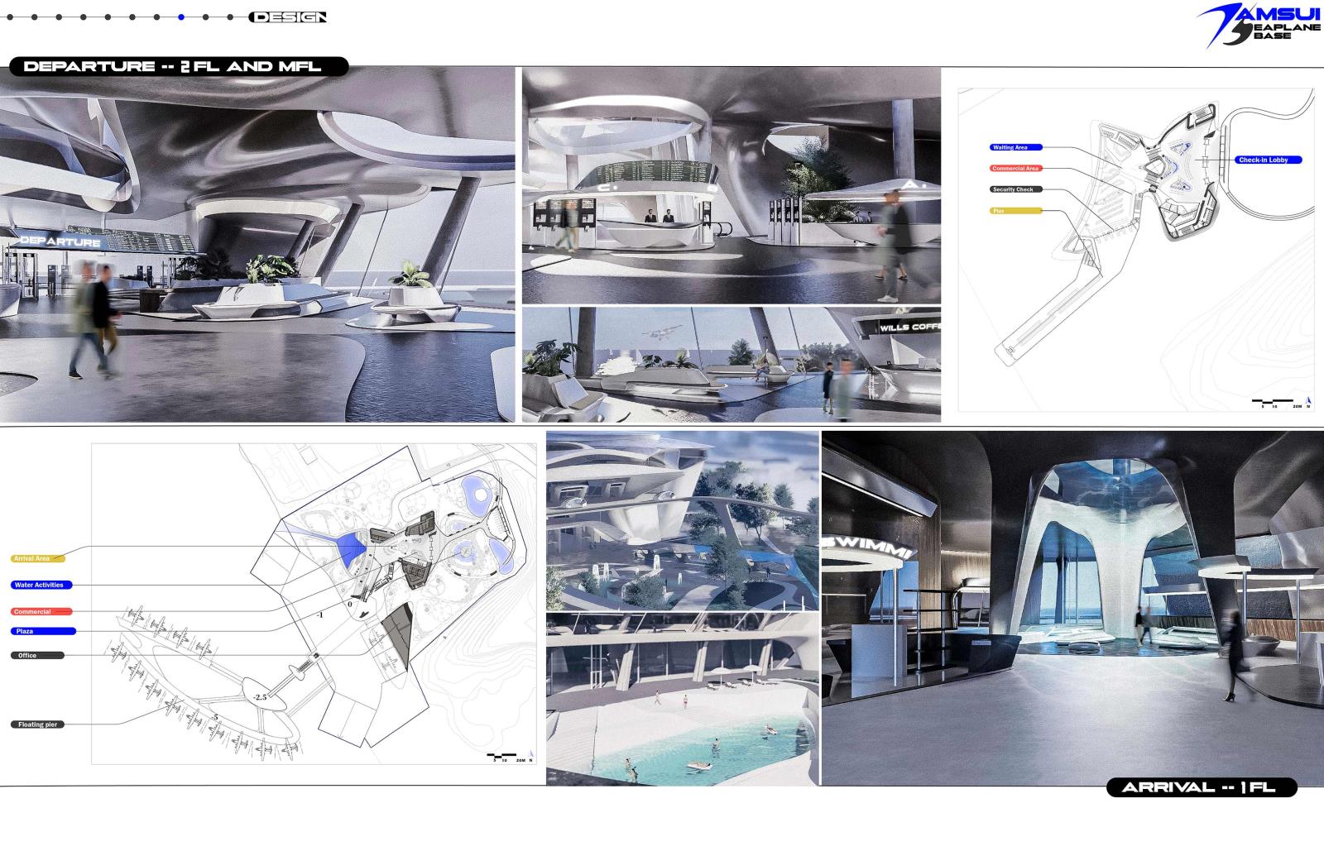Select the blue Waiting Area label
Image resolution: width=1324 pixels, height=851 pixels.
click(x=1015, y=147)
